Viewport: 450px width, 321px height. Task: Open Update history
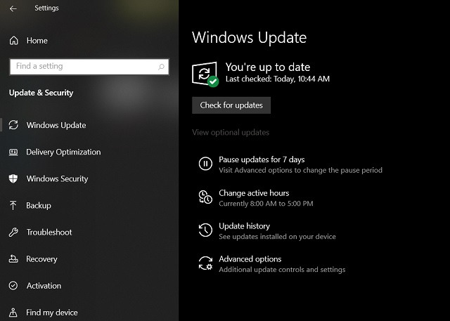pyautogui.click(x=245, y=226)
